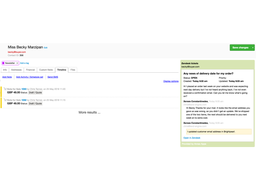Select the Financial tab
Viewport: 256px width, 192px height.
click(30, 70)
